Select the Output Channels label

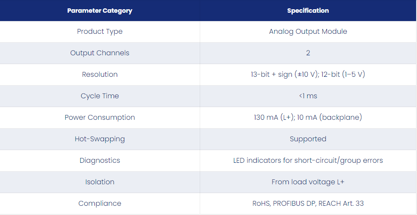coord(100,53)
